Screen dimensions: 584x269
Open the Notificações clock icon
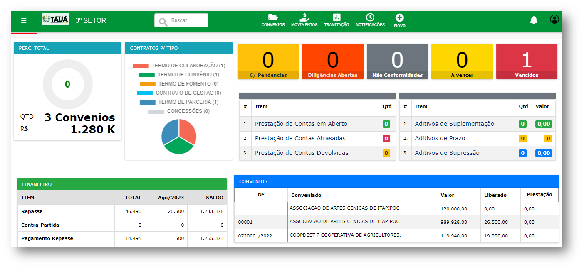370,17
